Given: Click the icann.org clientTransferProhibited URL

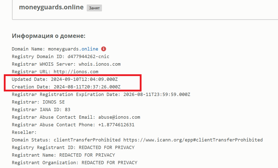Looking at the screenshot, I should 193,140.
